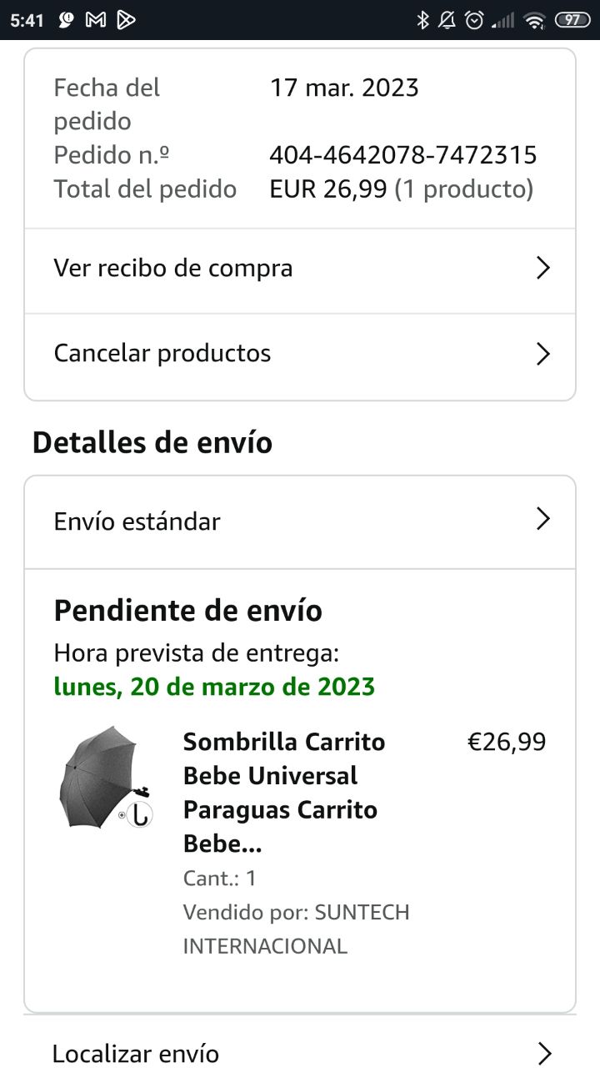Select Cancelar productos option

pyautogui.click(x=162, y=354)
